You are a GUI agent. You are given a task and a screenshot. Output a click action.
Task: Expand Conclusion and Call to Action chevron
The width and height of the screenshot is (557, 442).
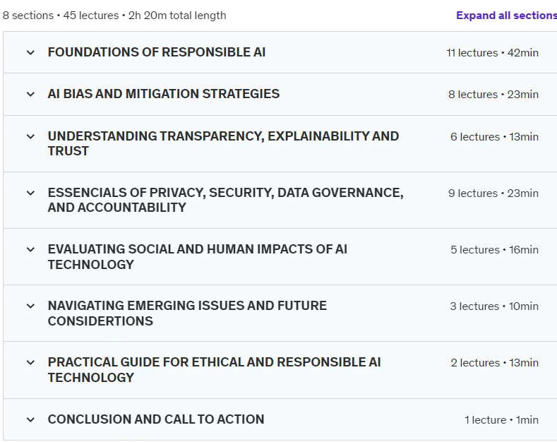pyautogui.click(x=30, y=419)
